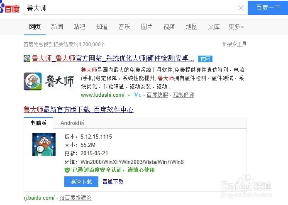The image size is (288, 205).
Task: Click the 高速下载 button
Action: (x=81, y=182)
